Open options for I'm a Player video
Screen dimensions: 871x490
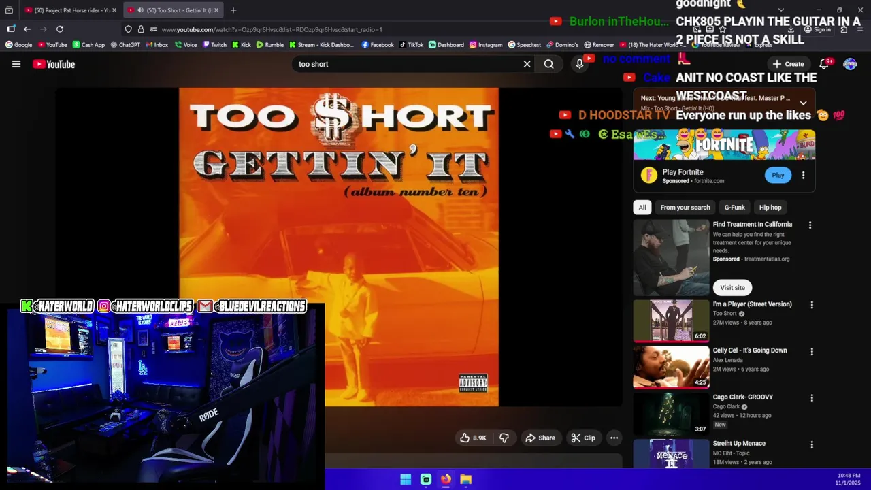point(811,305)
